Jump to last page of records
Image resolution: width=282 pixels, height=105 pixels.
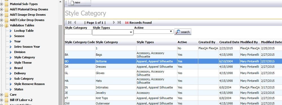(119, 23)
